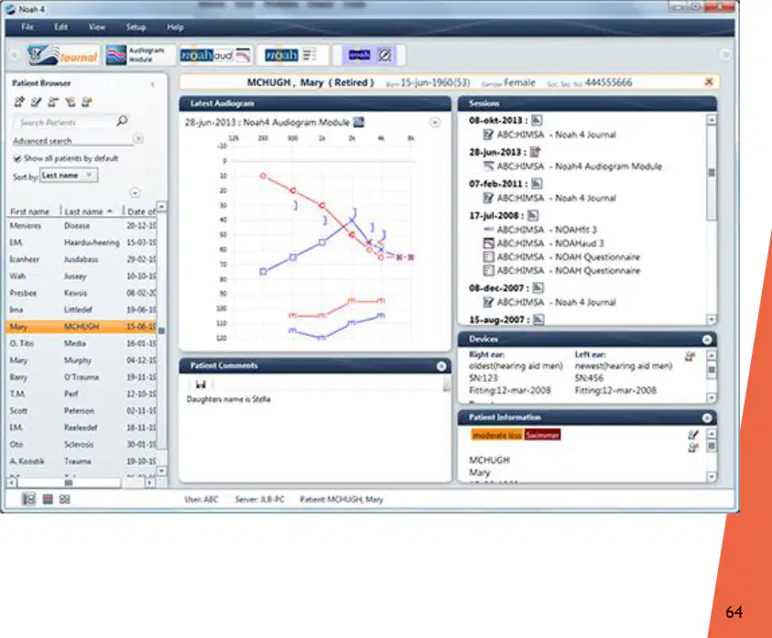This screenshot has width=772, height=638.
Task: Click the second Patient Browser toolbar icon (edit patient)
Action: click(36, 102)
